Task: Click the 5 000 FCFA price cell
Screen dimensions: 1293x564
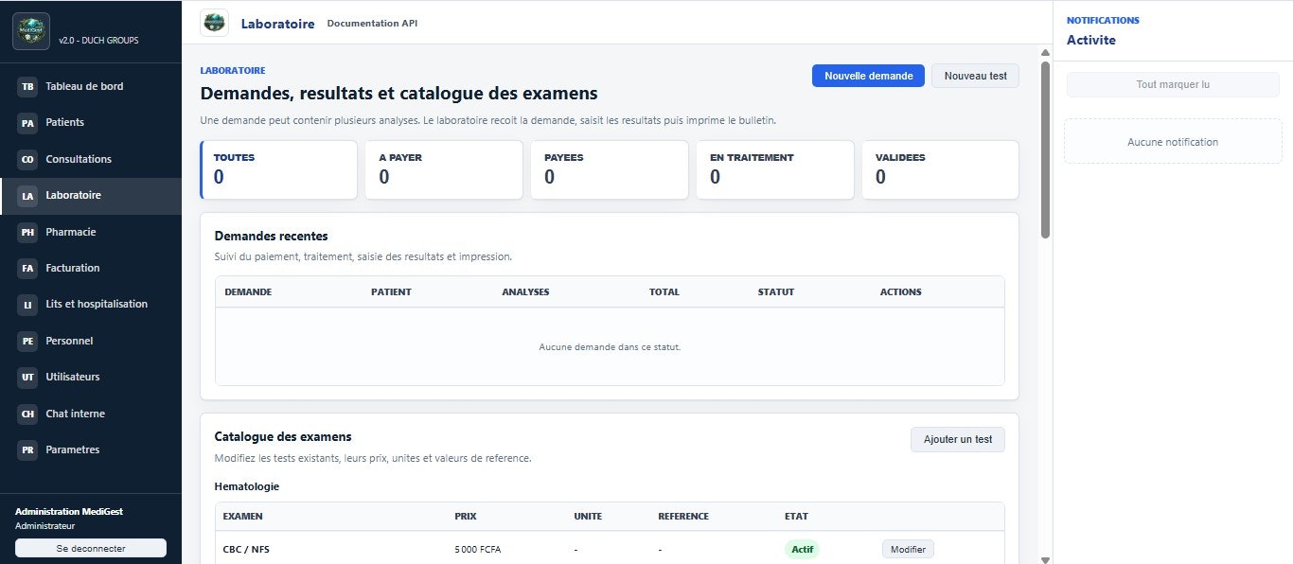Action: click(478, 549)
